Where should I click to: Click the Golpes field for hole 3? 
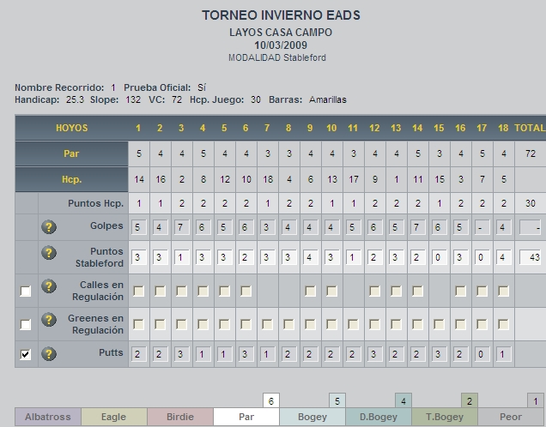coord(182,227)
